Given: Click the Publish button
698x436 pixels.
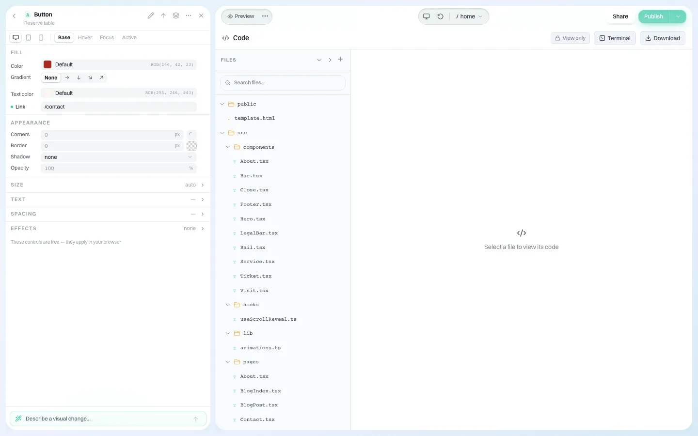Looking at the screenshot, I should (x=653, y=16).
